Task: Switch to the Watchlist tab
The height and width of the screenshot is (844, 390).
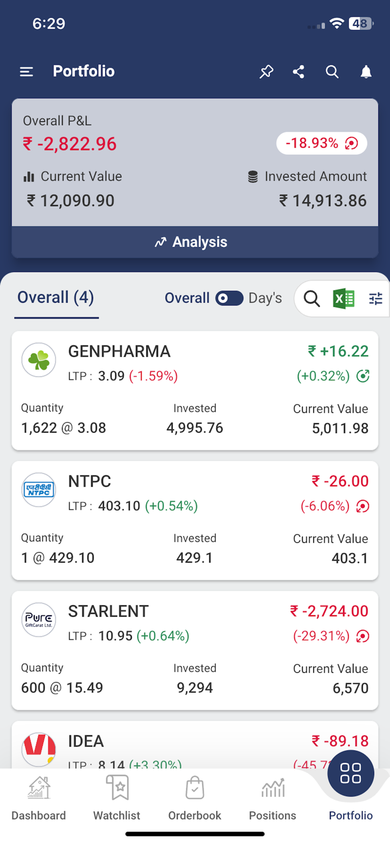Action: 116,798
